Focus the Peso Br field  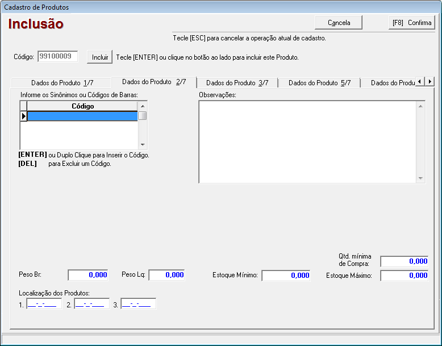point(88,275)
